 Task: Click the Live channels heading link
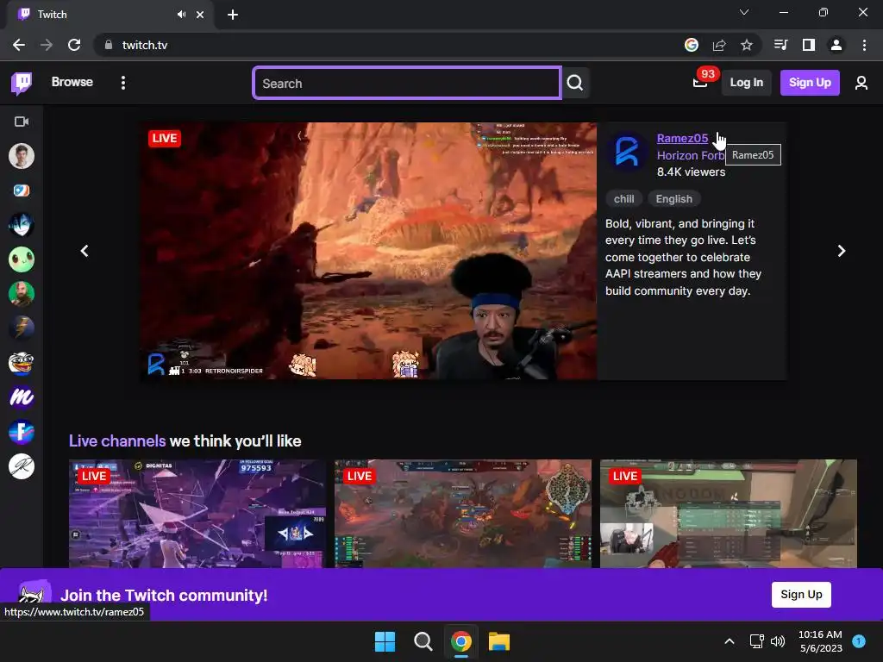tap(117, 440)
